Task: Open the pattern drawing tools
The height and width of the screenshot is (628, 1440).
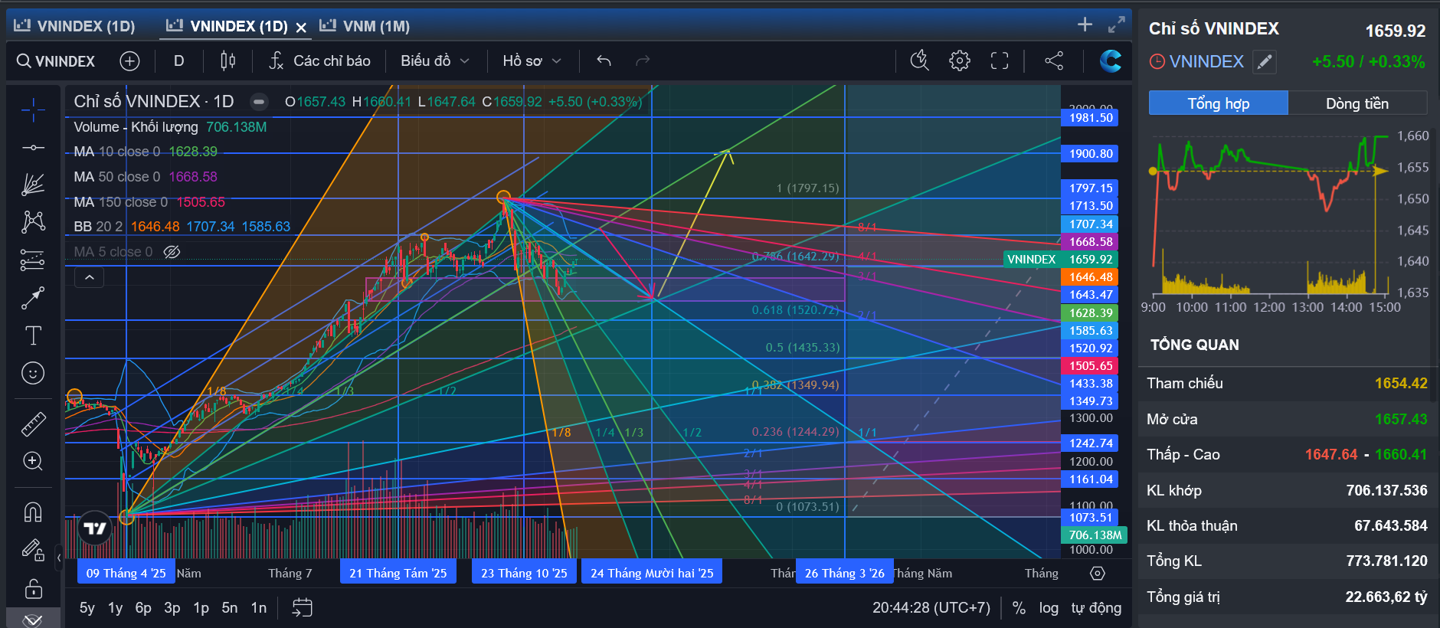Action: coord(33,222)
